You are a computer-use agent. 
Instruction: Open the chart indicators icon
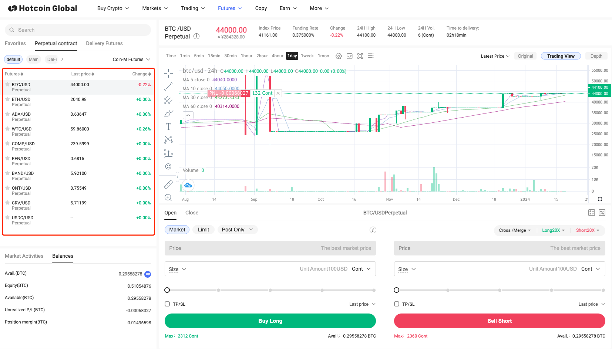click(x=349, y=56)
